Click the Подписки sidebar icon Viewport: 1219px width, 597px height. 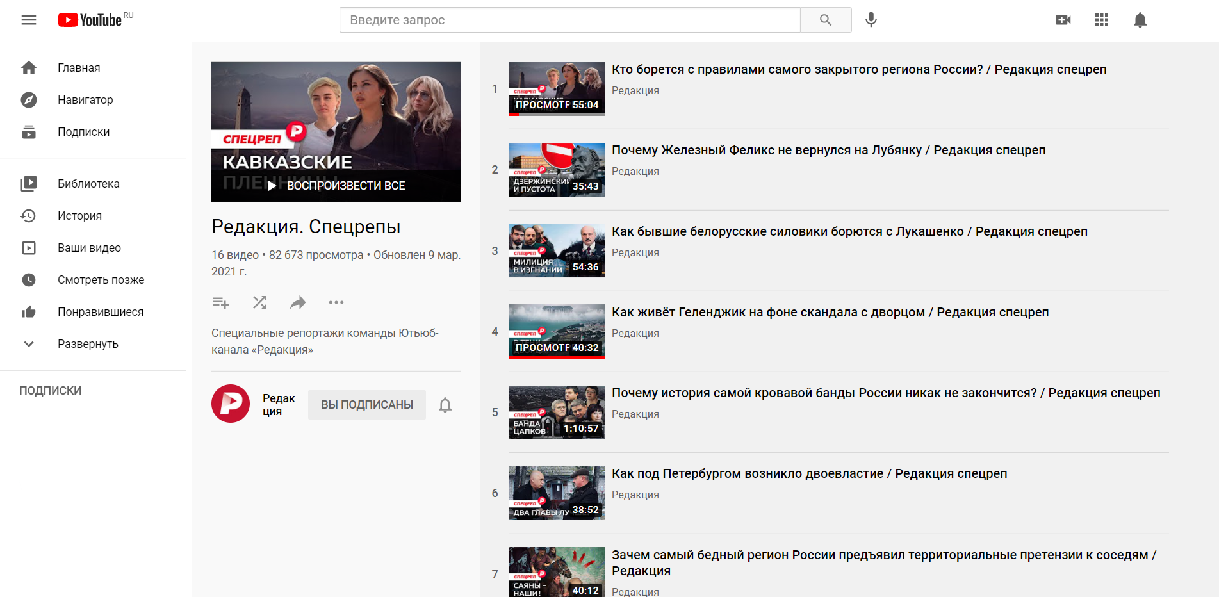tap(29, 132)
